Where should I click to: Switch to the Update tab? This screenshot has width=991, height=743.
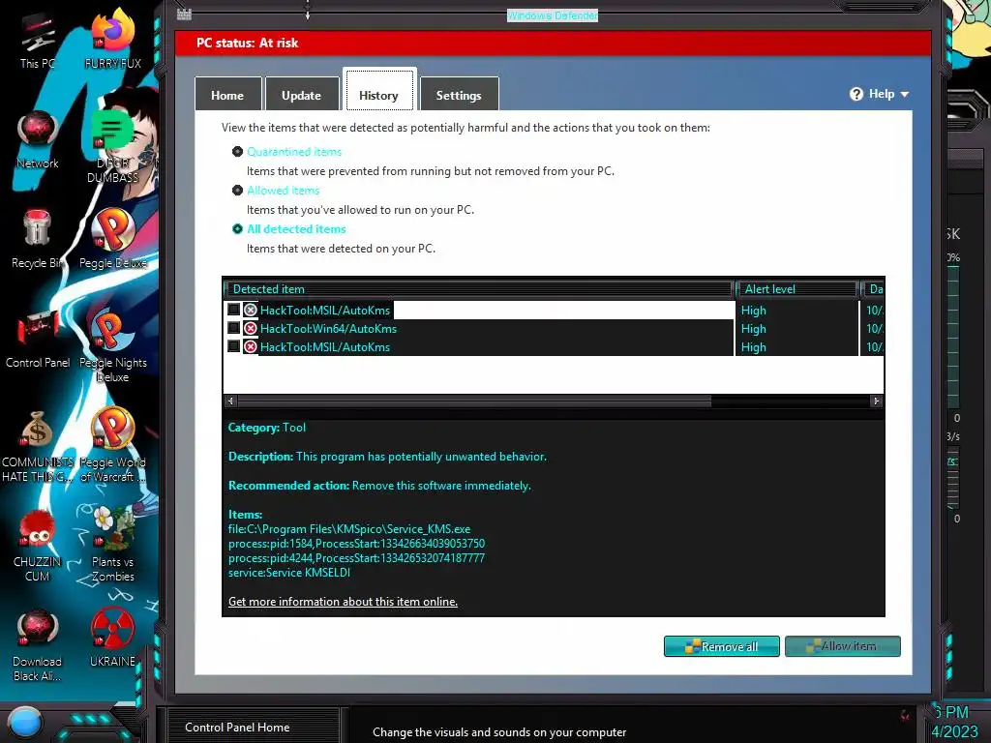click(302, 94)
